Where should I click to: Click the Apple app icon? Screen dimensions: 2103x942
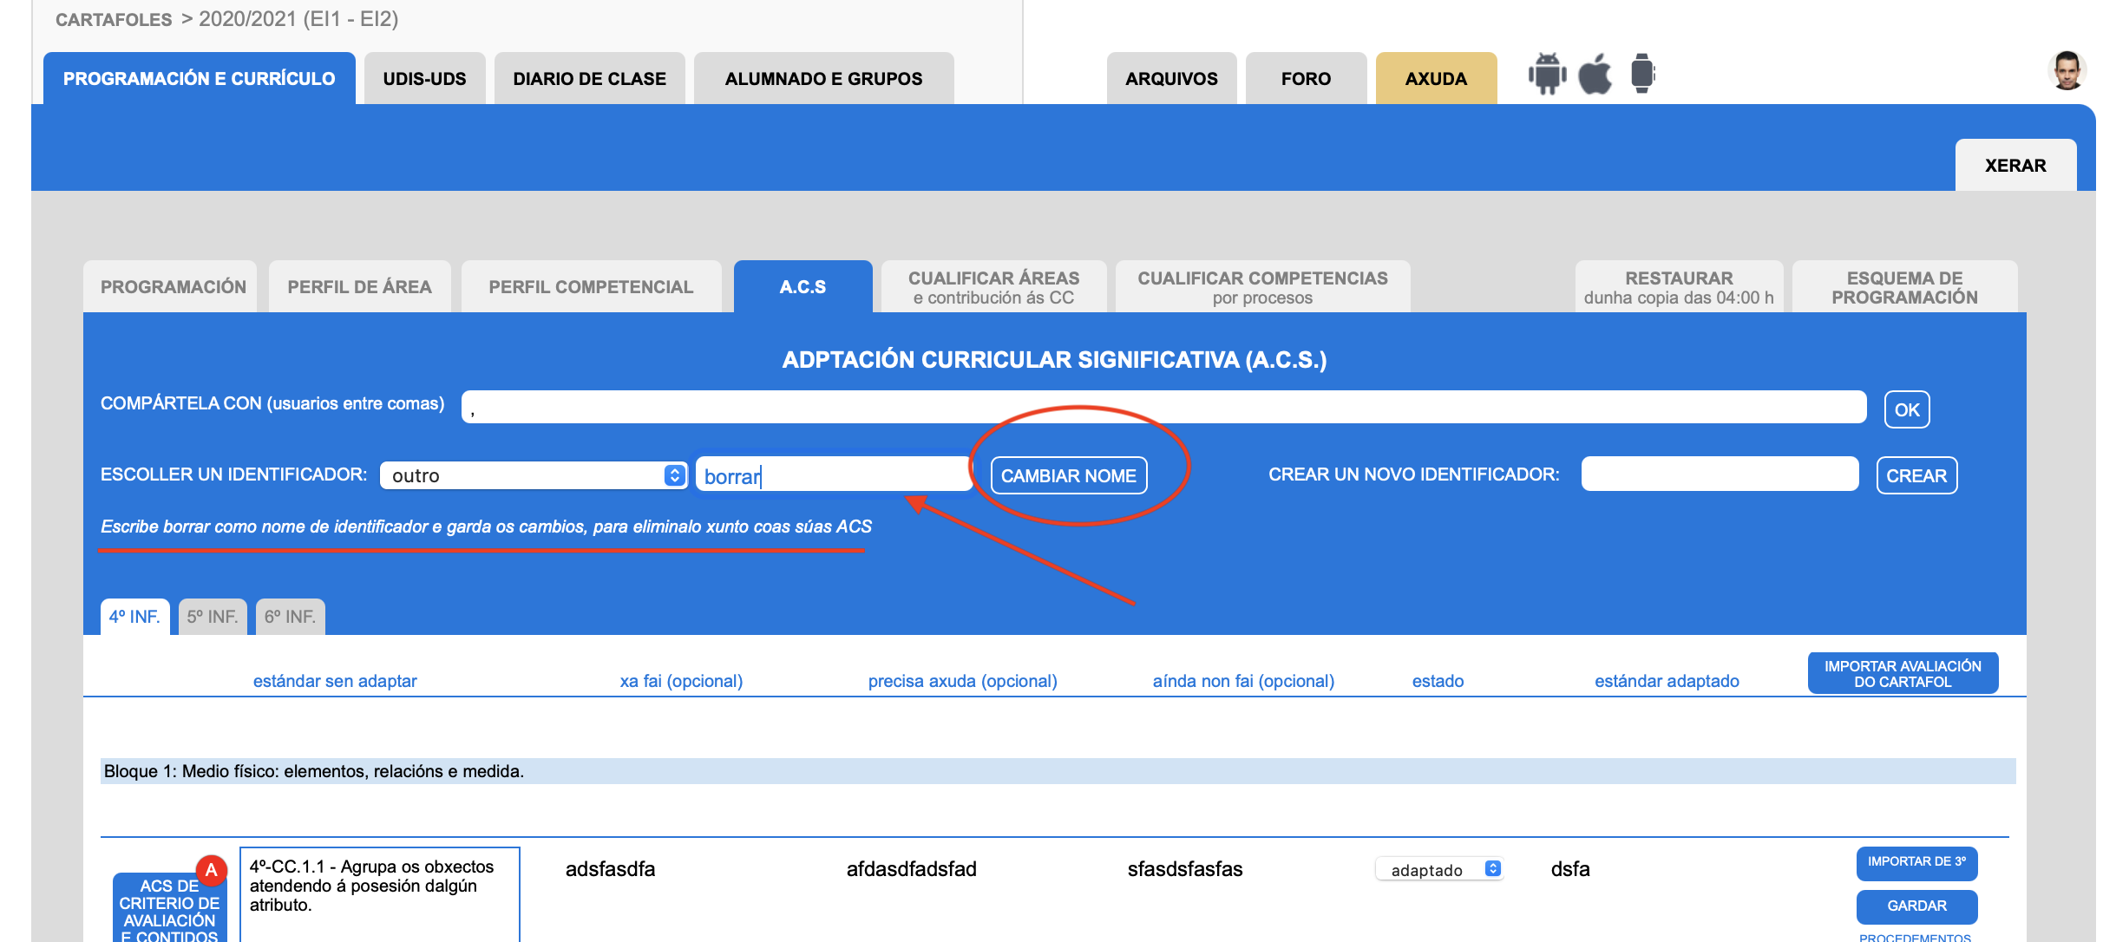click(1595, 74)
